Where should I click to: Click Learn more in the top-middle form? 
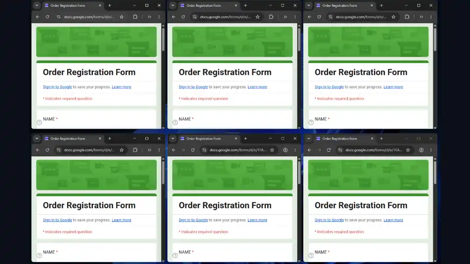(257, 87)
